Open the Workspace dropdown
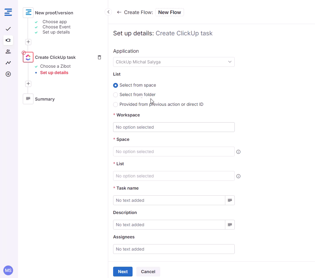The width and height of the screenshot is (315, 278). tap(174, 127)
